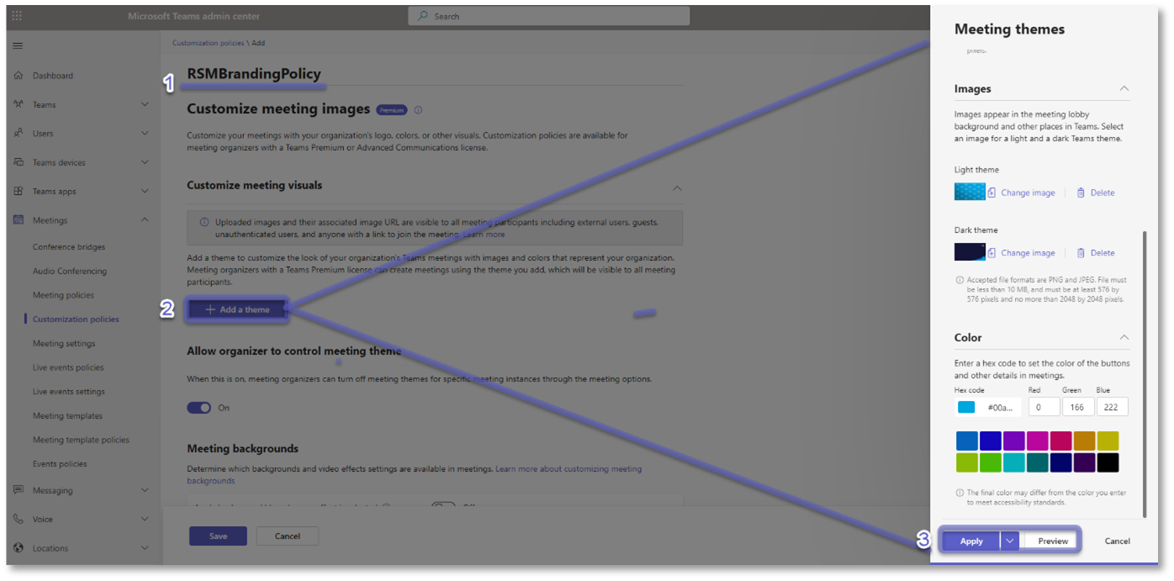The image size is (1174, 581).
Task: Click the Light theme Delete trash icon
Action: (1081, 193)
